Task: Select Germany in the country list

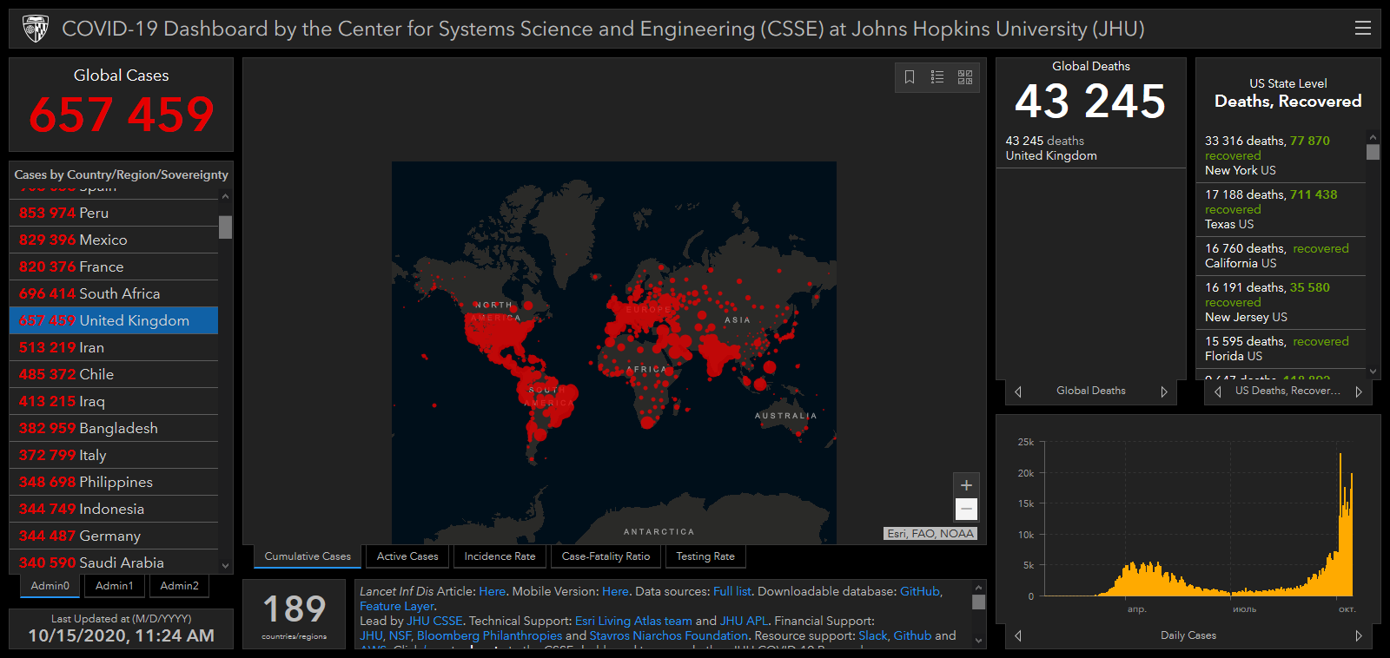Action: tap(114, 536)
